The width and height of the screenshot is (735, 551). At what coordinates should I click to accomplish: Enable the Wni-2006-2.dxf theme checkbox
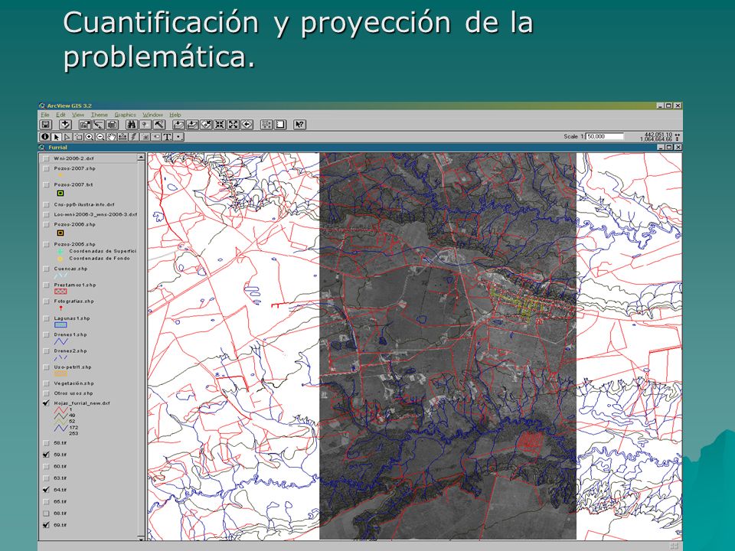(46, 158)
